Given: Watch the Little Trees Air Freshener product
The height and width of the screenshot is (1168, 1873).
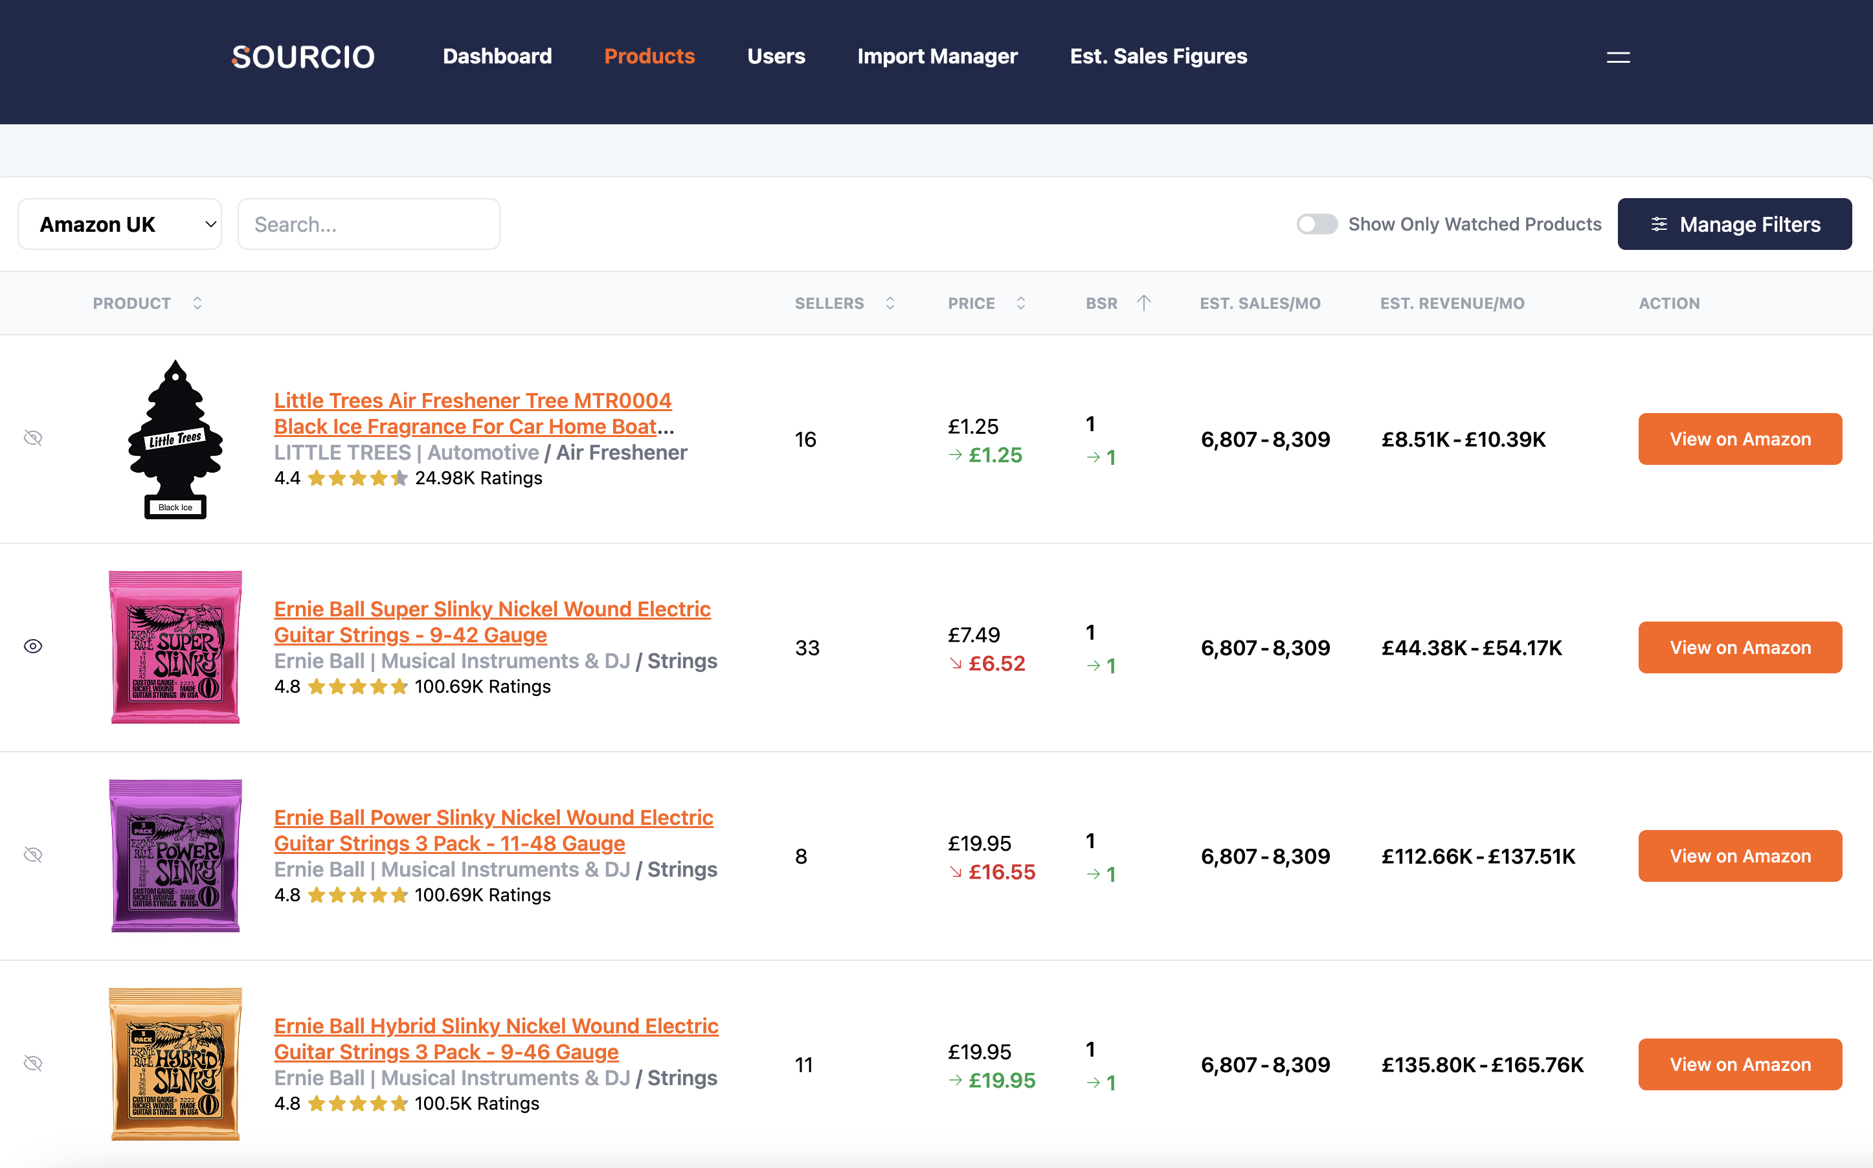Looking at the screenshot, I should [x=33, y=438].
